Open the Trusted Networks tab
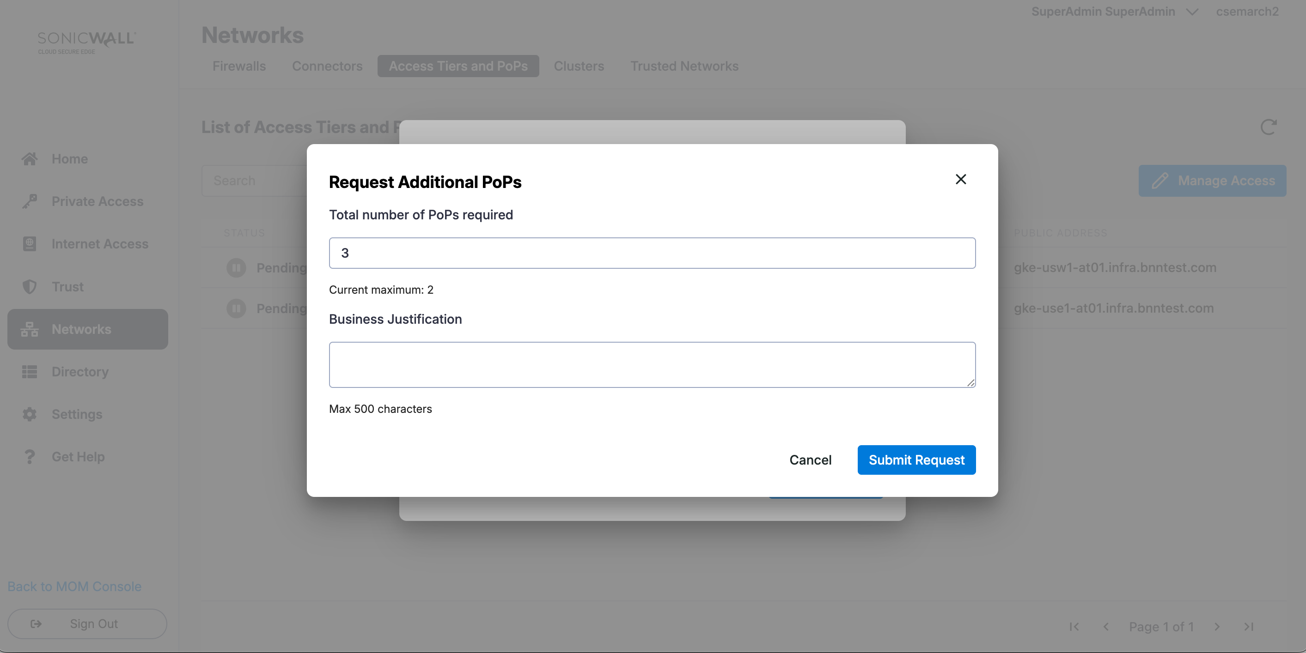1306x653 pixels. 684,66
